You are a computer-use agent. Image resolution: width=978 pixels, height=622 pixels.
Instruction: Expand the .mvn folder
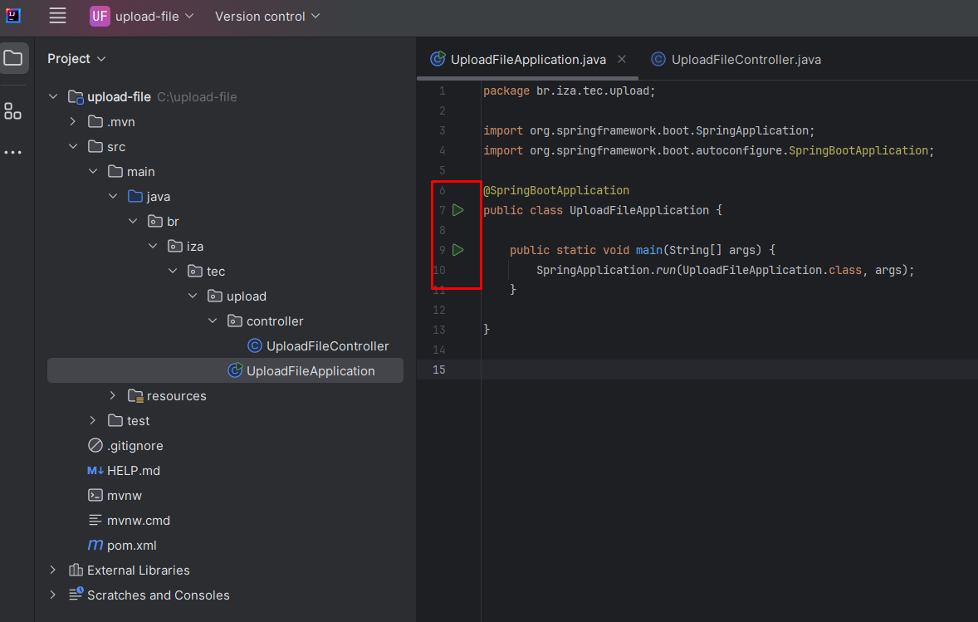(x=73, y=121)
